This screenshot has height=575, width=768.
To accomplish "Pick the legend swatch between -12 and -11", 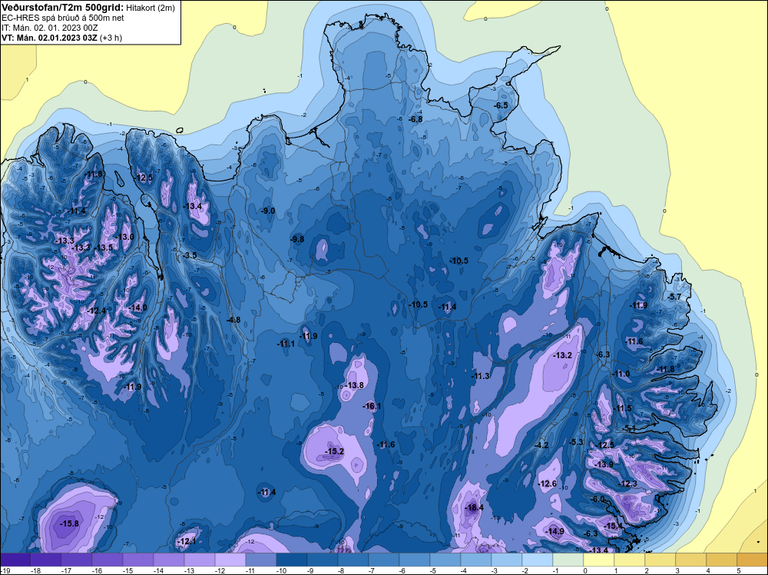I will tap(230, 560).
